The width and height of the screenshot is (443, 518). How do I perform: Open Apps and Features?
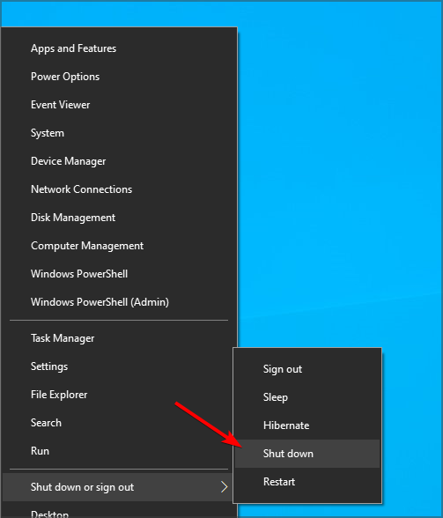pyautogui.click(x=119, y=48)
